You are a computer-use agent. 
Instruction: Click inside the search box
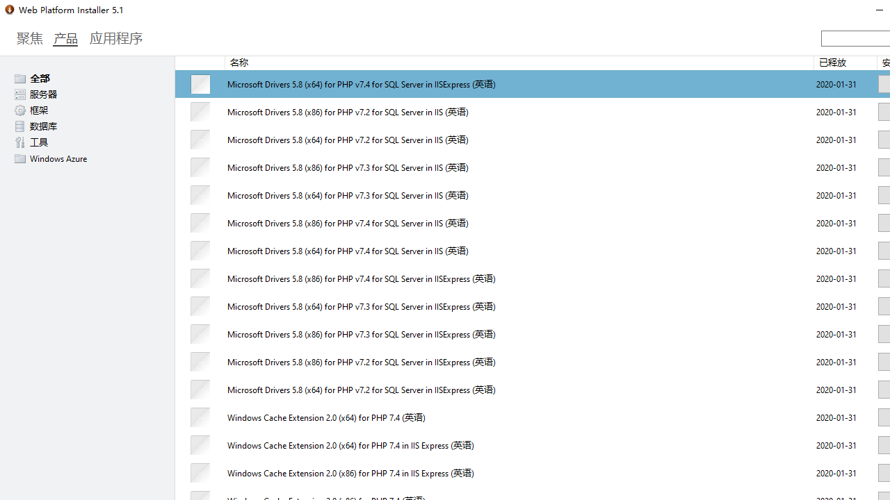[x=855, y=38]
